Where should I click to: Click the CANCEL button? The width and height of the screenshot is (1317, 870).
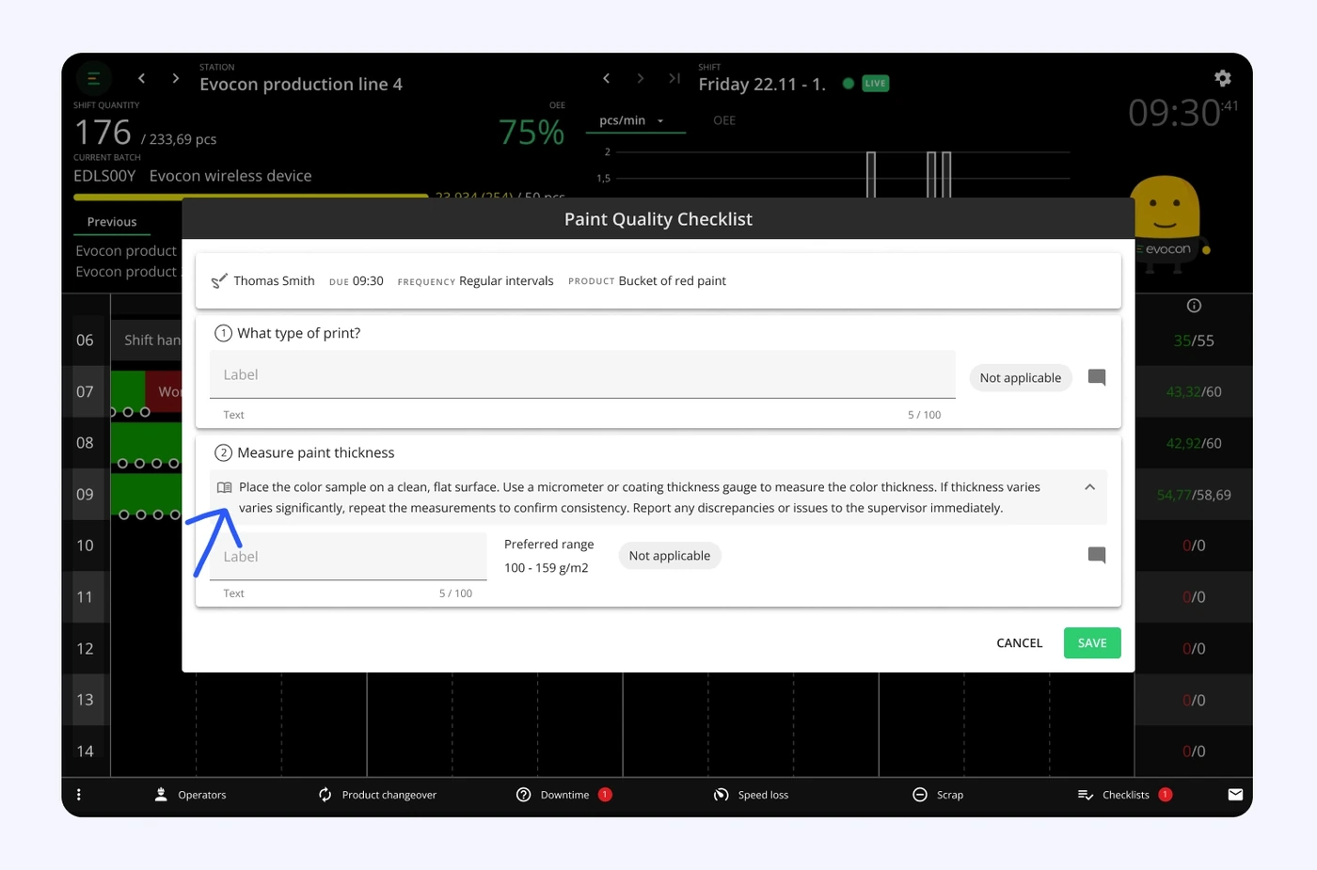[1019, 643]
